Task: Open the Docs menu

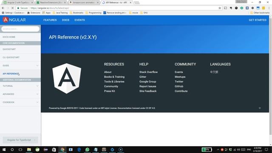Action: point(65,20)
